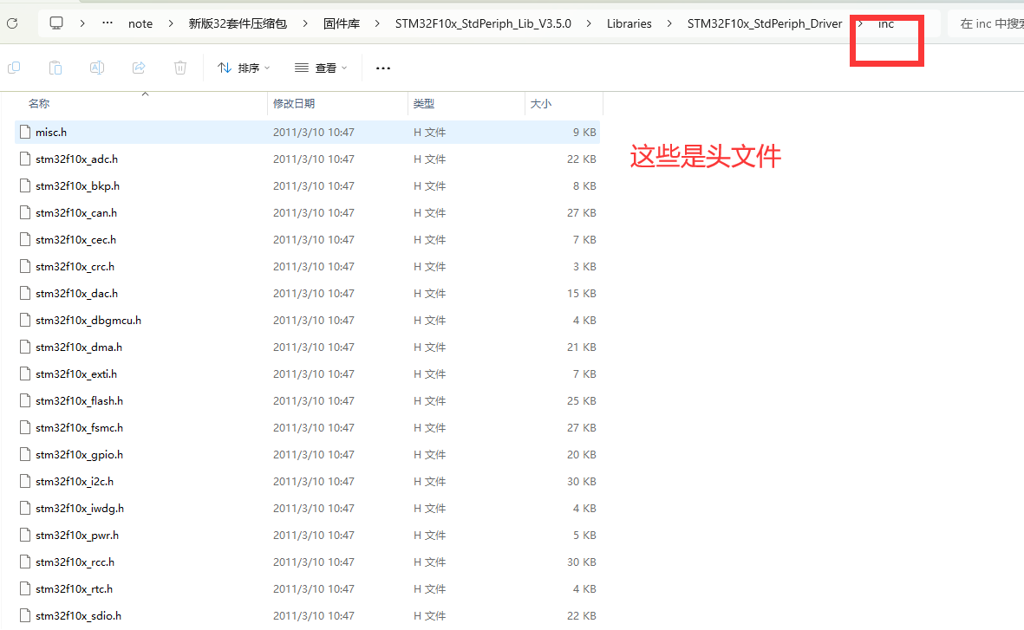Viewport: 1024px width, 630px height.
Task: Click the delete trash icon
Action: 180,68
